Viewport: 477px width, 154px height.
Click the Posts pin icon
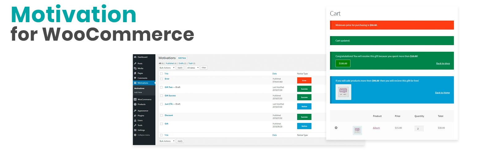135,63
